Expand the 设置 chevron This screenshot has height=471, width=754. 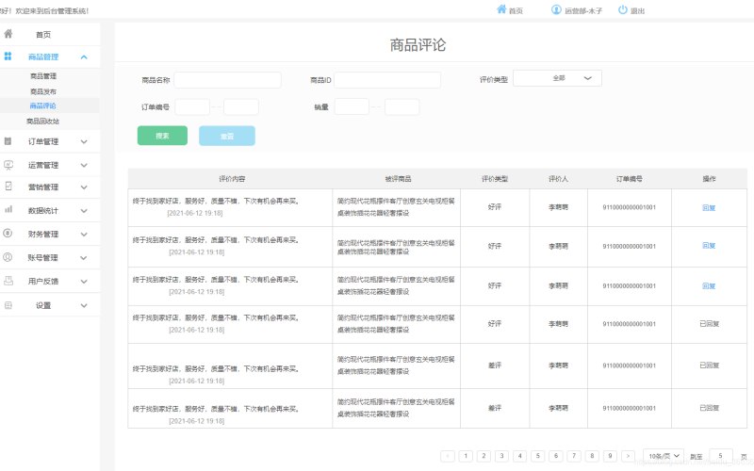(84, 305)
